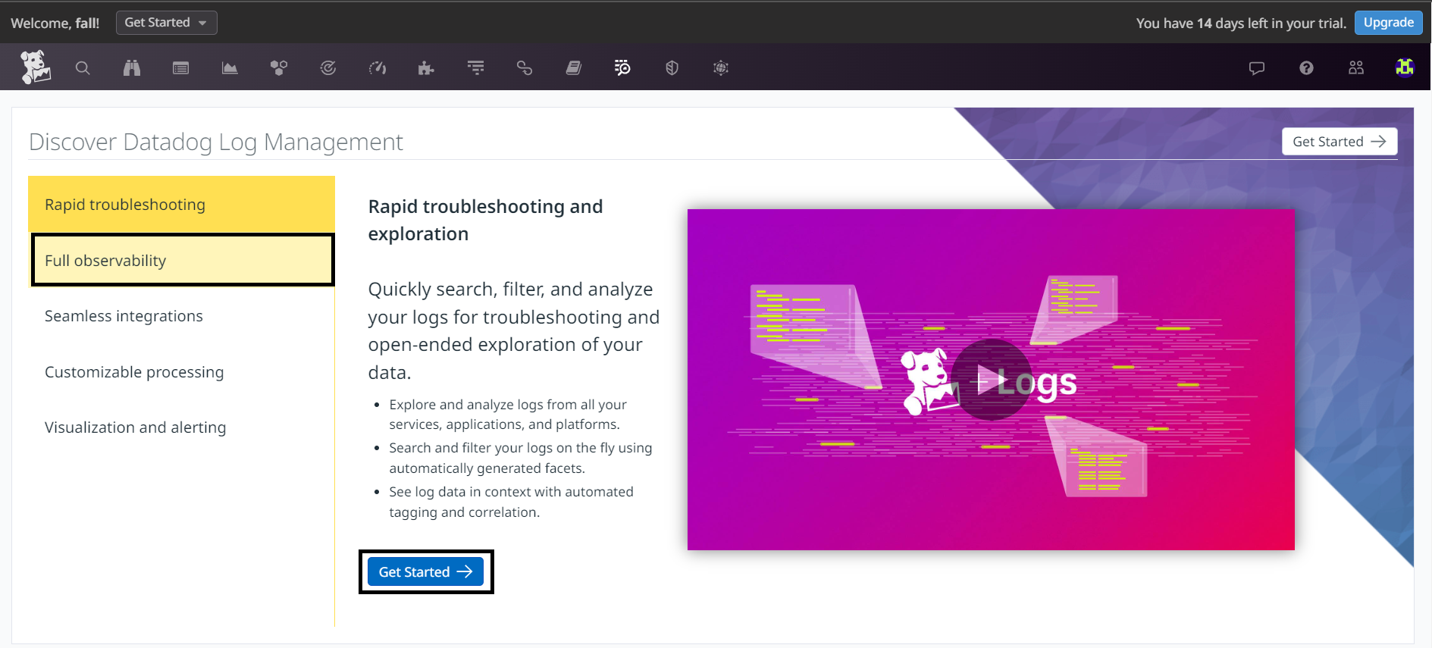Click the Discover Datadog Log Management heading

[216, 142]
